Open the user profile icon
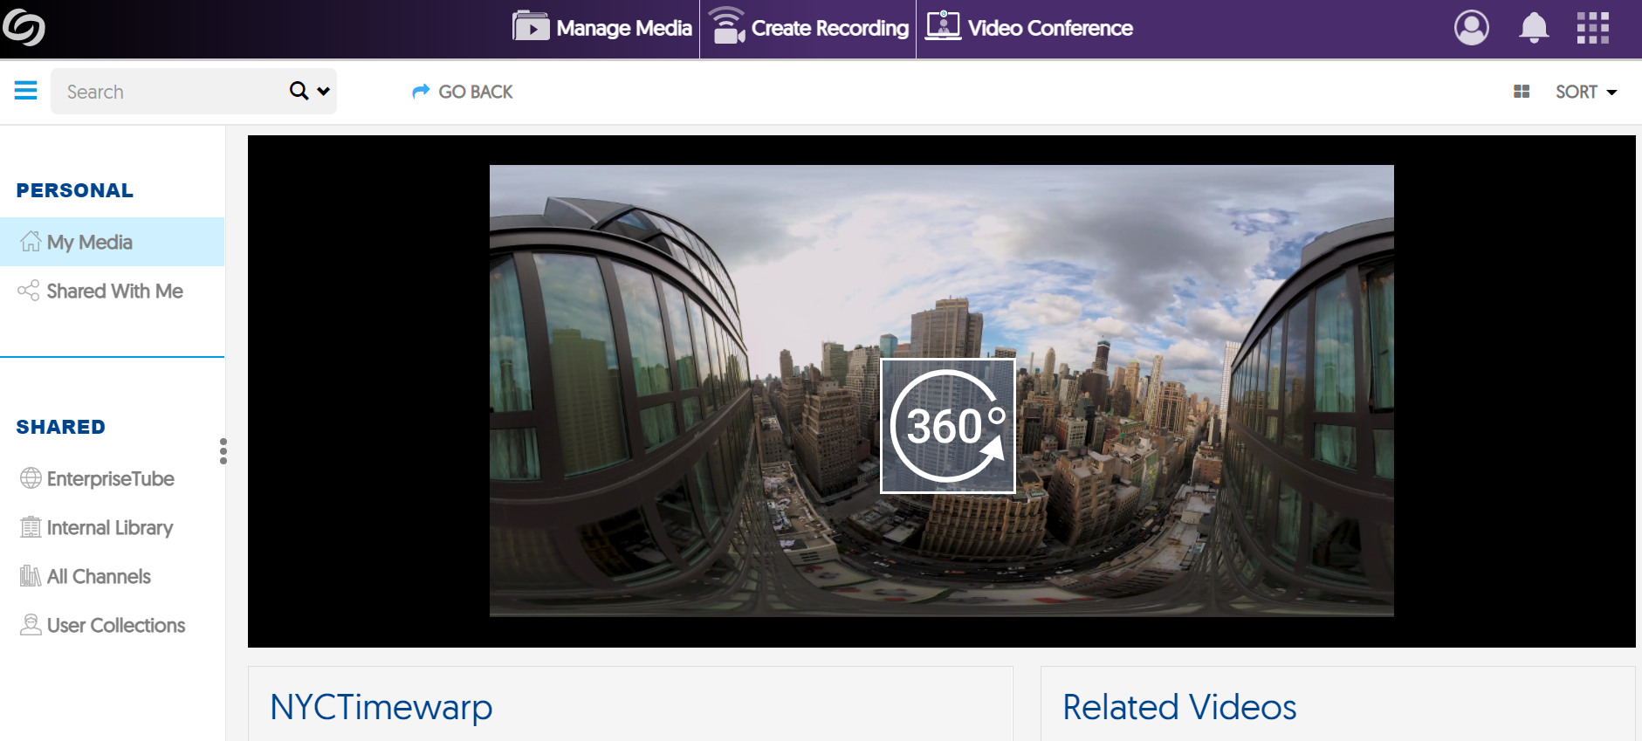Viewport: 1642px width, 741px height. tap(1471, 28)
